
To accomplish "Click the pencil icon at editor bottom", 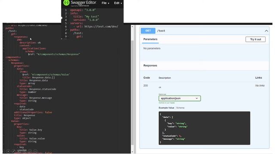I will click(x=13, y=151).
